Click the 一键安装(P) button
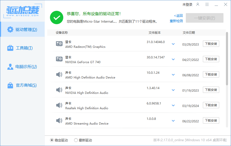Screen dimensions: 231x146 pos(204,18)
